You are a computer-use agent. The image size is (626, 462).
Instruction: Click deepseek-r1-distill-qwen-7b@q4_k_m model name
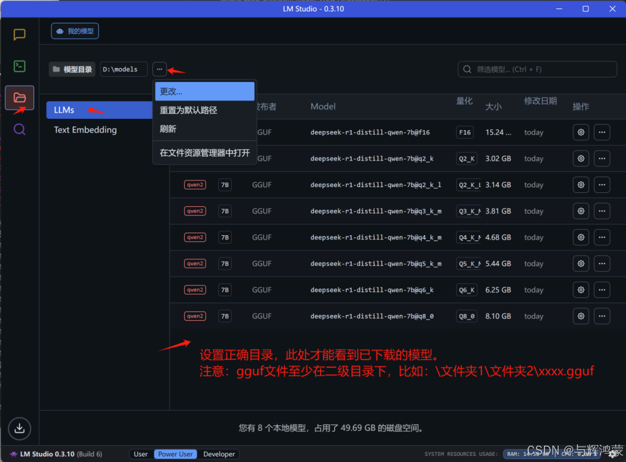coord(375,238)
